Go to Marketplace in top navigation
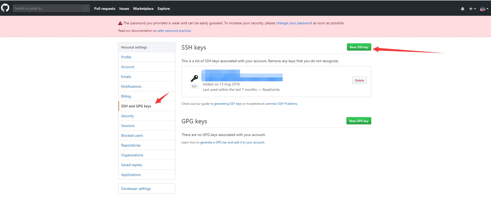491x202 pixels. (143, 9)
